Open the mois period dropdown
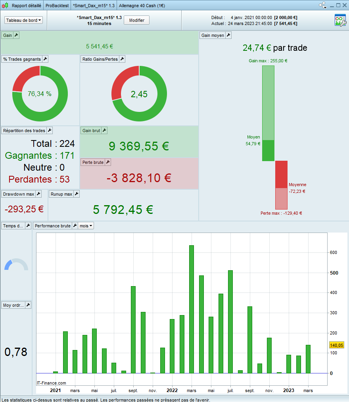Image resolution: width=349 pixels, height=402 pixels. (86, 226)
